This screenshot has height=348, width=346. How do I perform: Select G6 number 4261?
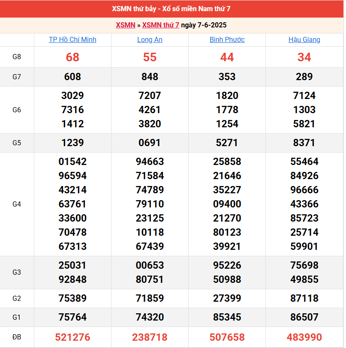pos(150,110)
